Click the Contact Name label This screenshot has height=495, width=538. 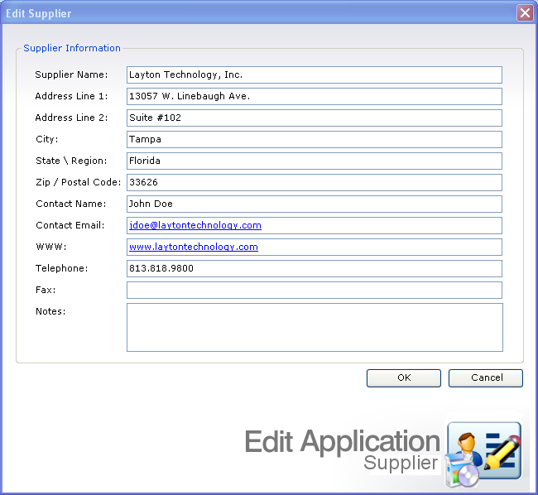pyautogui.click(x=71, y=204)
